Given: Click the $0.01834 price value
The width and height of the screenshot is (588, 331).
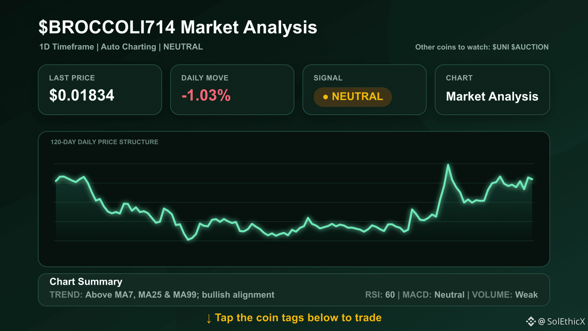Looking at the screenshot, I should [x=82, y=95].
